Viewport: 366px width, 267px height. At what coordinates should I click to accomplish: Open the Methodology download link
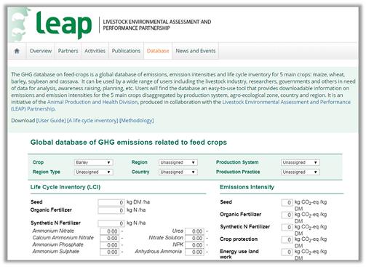pyautogui.click(x=137, y=121)
